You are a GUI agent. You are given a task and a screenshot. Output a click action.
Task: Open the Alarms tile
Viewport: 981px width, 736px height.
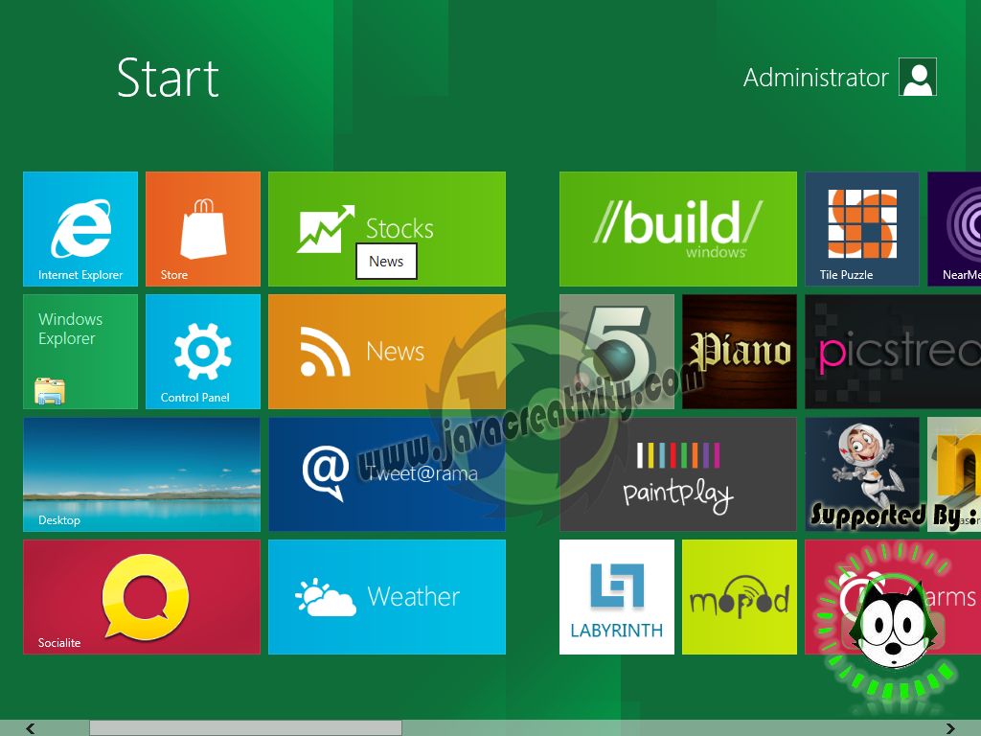coord(893,597)
